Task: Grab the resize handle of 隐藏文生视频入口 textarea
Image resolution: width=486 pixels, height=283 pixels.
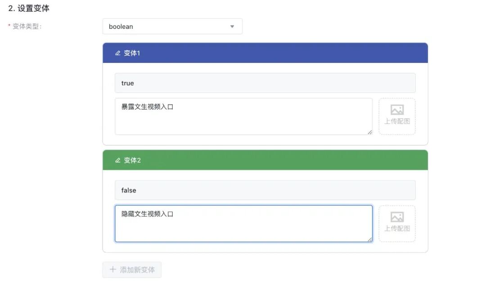Action: tap(370, 239)
